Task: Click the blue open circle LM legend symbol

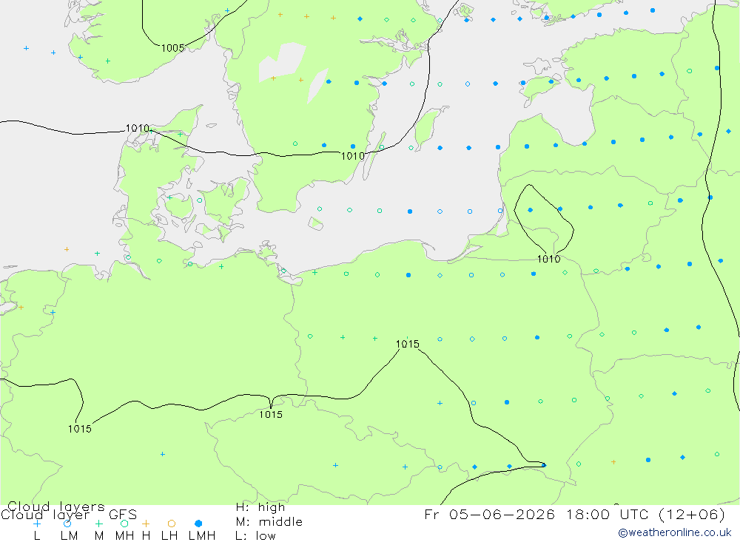Action: (67, 524)
